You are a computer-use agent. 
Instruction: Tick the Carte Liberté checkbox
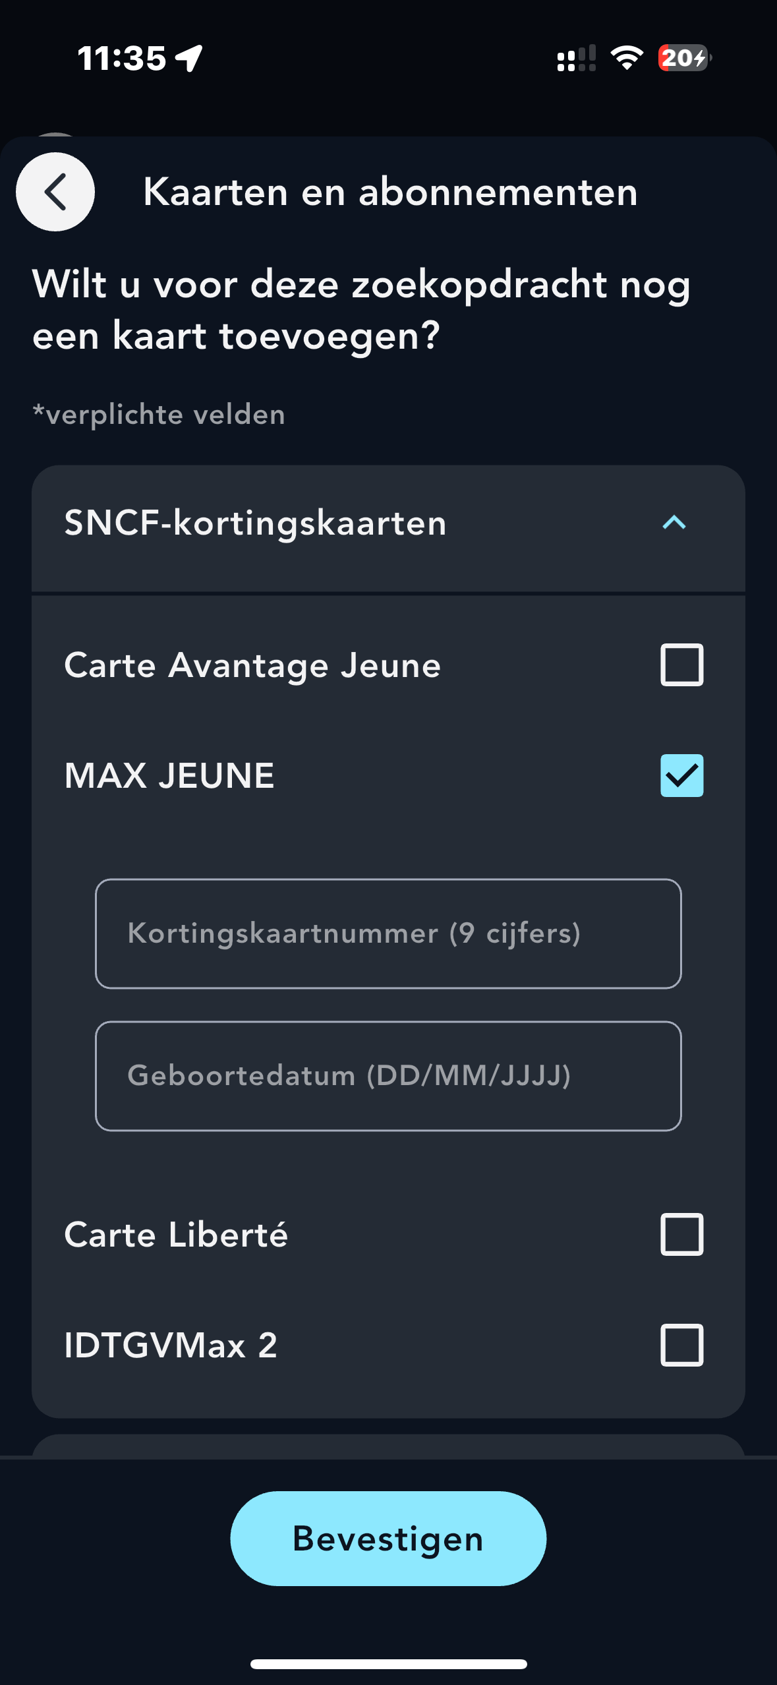coord(681,1234)
